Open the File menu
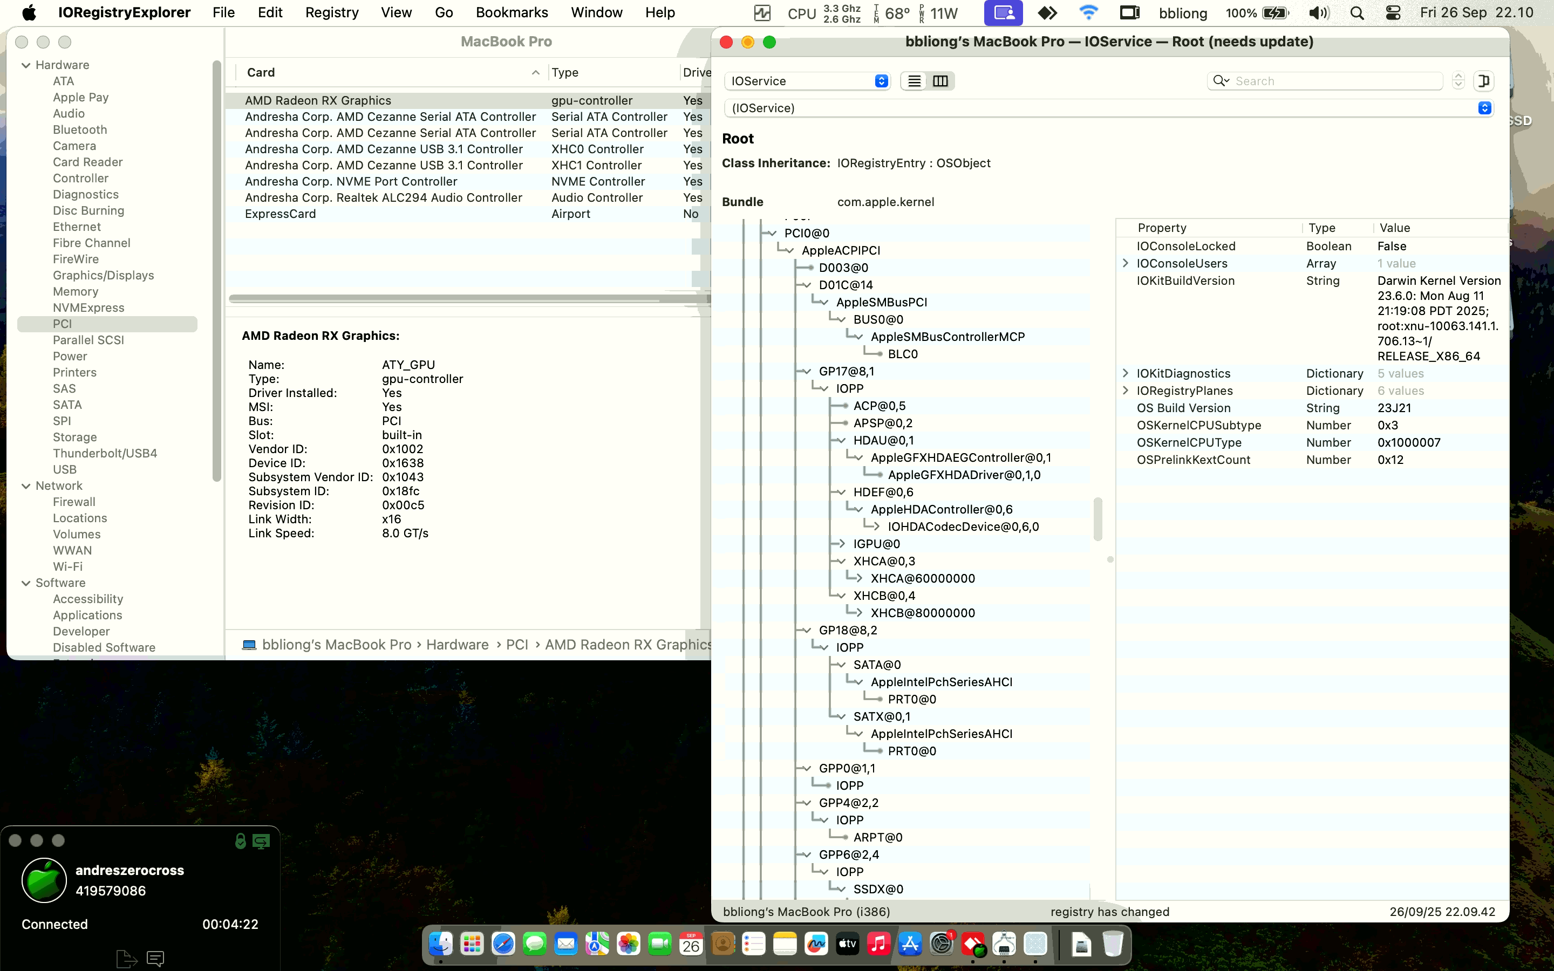1554x971 pixels. [x=223, y=13]
